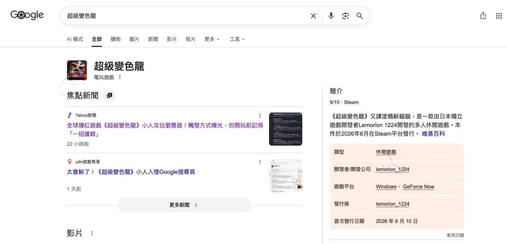Open the udn article thumbnail image
The image size is (507, 244).
pos(286,175)
